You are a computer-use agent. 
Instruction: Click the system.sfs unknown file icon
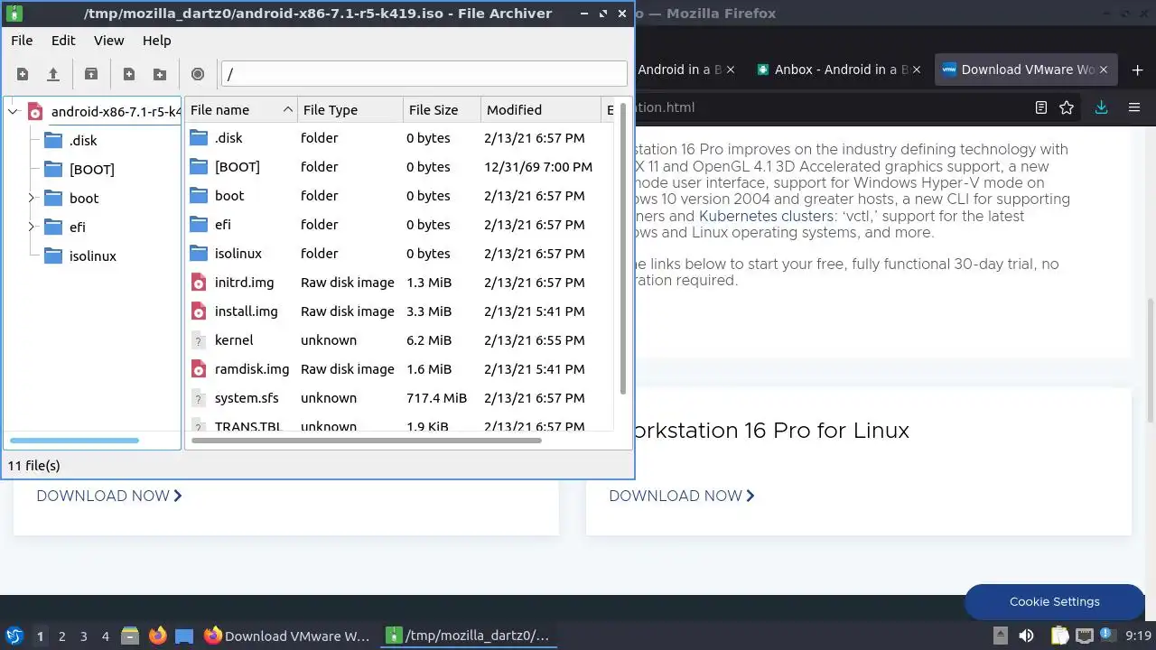click(x=199, y=398)
